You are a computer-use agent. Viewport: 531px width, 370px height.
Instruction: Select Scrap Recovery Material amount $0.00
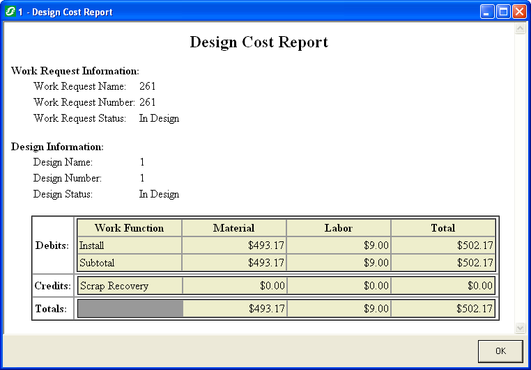coord(233,286)
